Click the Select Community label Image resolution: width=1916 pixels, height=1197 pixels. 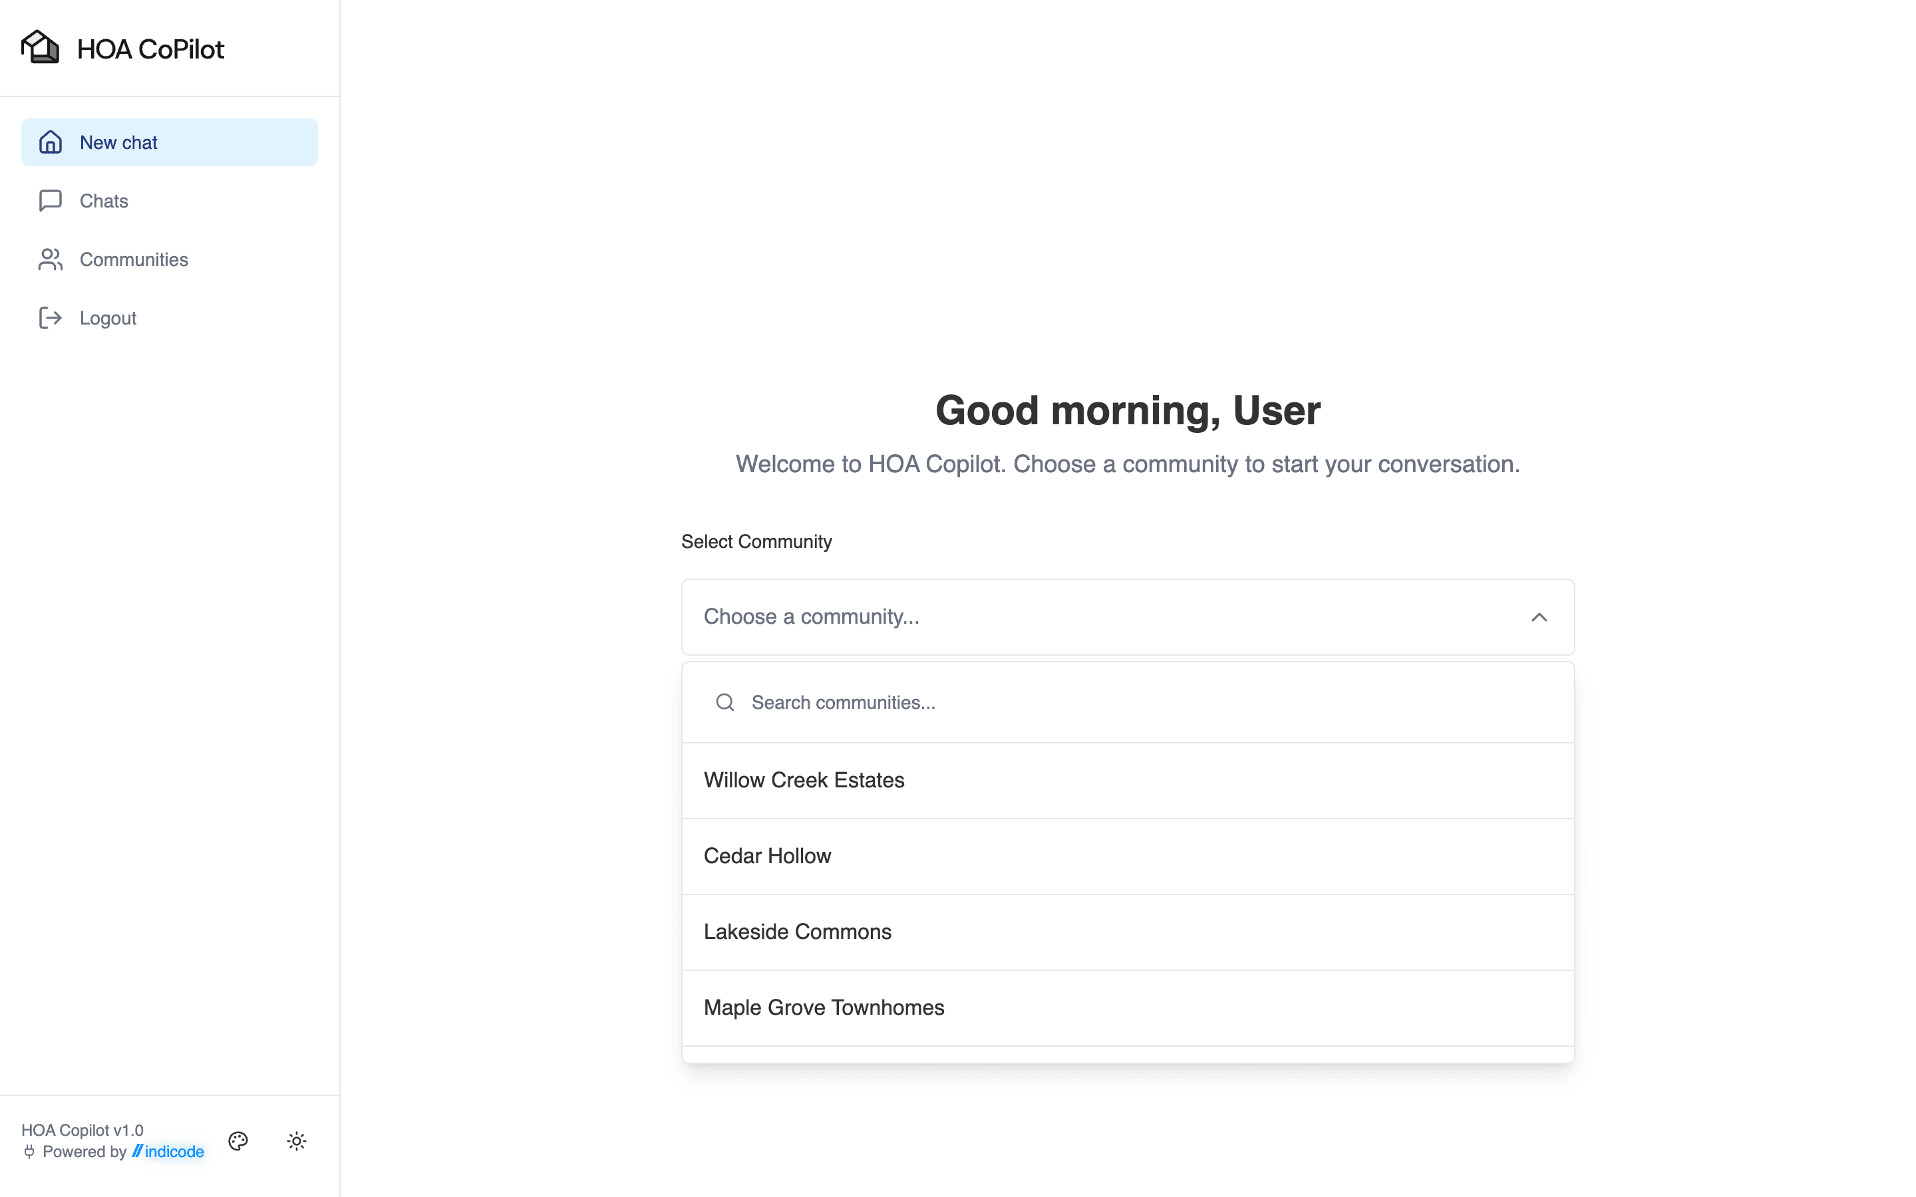click(756, 541)
